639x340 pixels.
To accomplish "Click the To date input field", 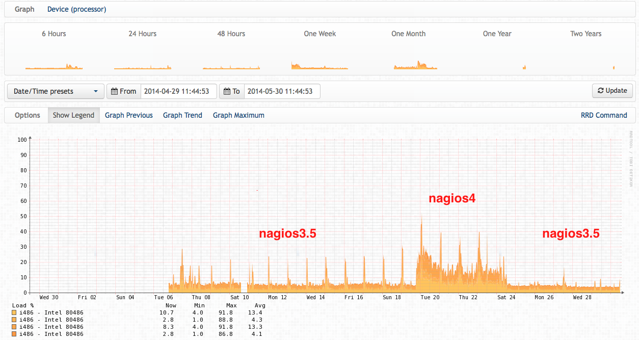I will [282, 91].
